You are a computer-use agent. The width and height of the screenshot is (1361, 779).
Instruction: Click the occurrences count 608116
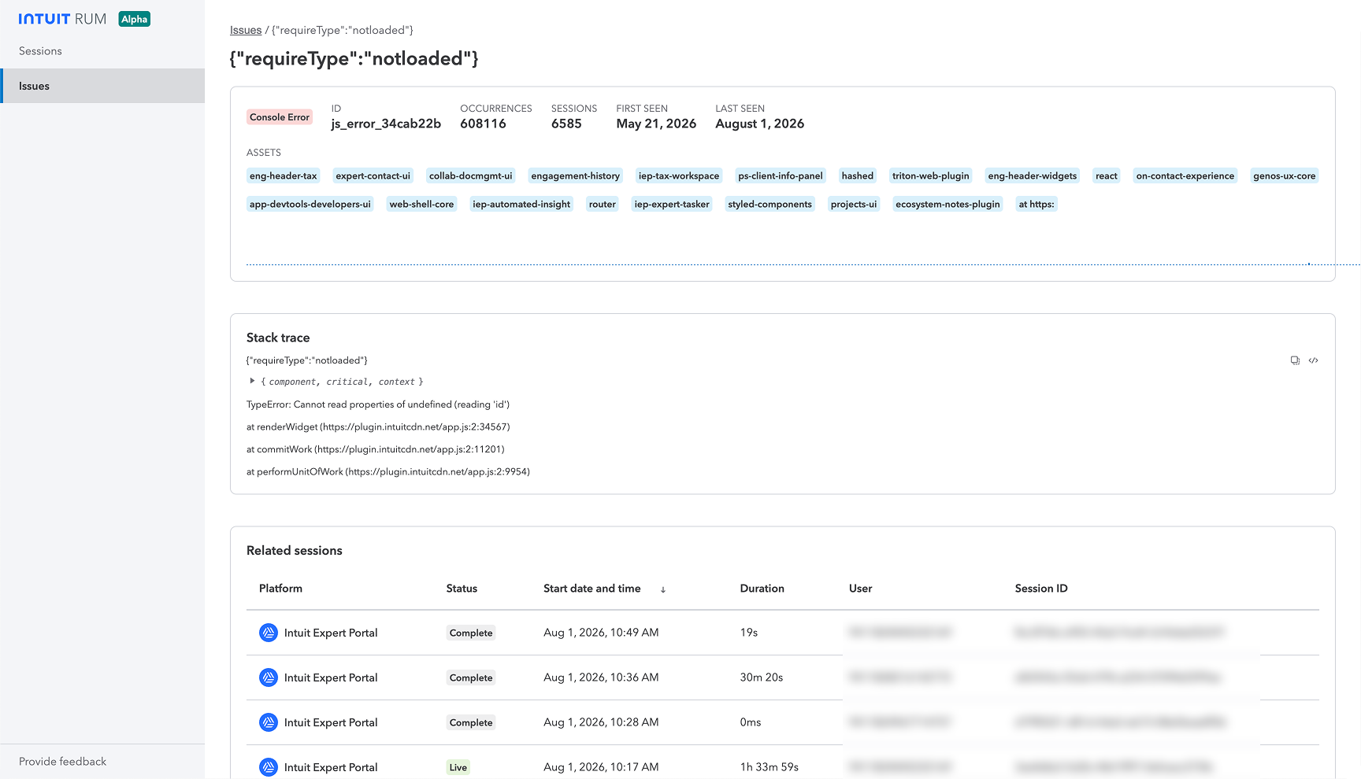click(x=484, y=124)
